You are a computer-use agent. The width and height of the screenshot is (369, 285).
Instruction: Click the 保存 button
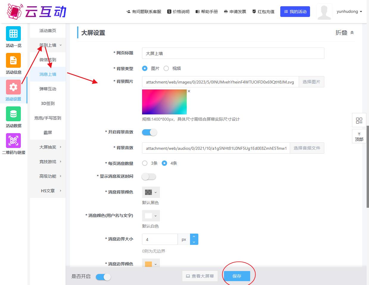237,276
